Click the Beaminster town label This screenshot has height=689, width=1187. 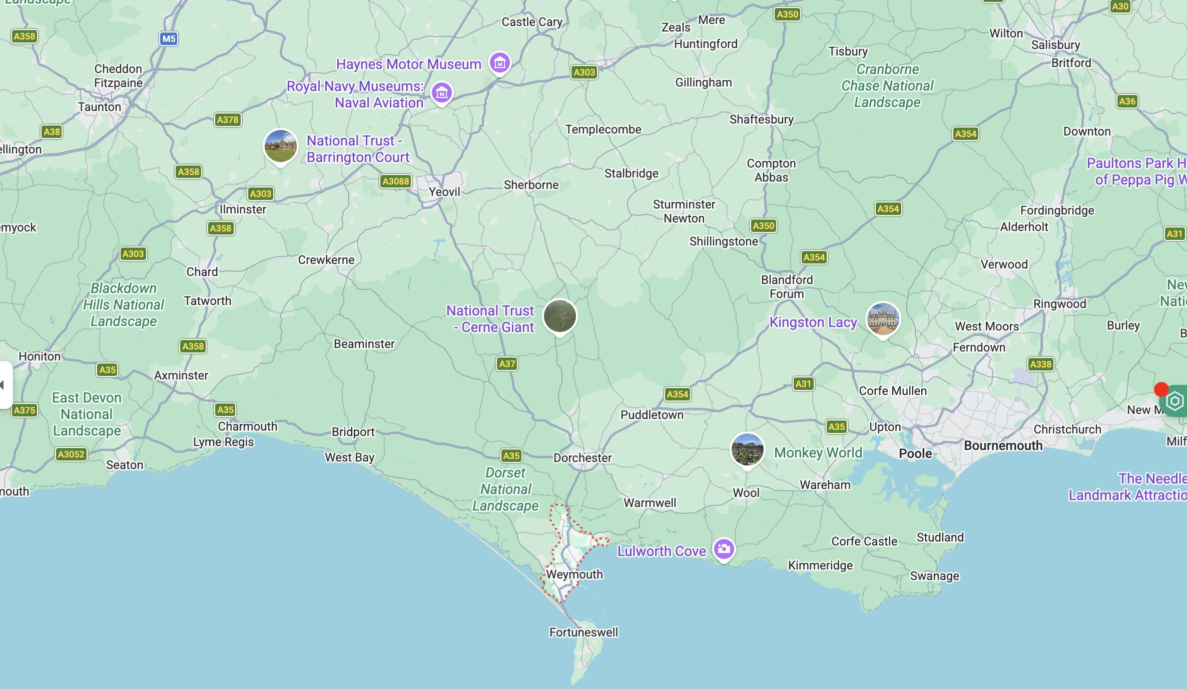click(364, 344)
